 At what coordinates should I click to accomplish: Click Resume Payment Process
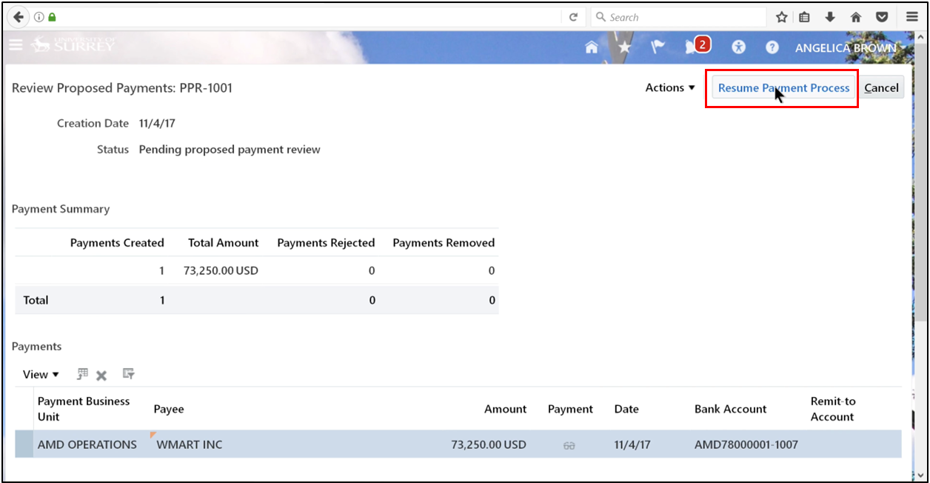782,87
